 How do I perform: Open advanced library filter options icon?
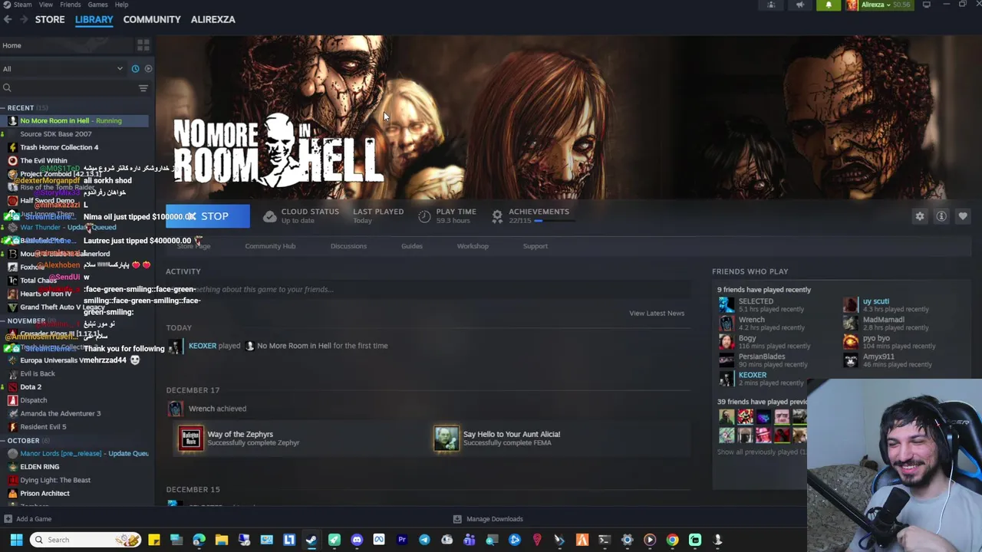pyautogui.click(x=143, y=88)
